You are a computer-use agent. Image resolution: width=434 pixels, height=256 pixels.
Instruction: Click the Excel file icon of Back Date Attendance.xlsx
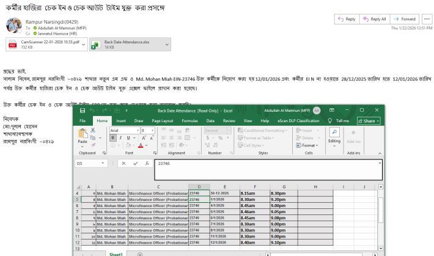(95, 45)
